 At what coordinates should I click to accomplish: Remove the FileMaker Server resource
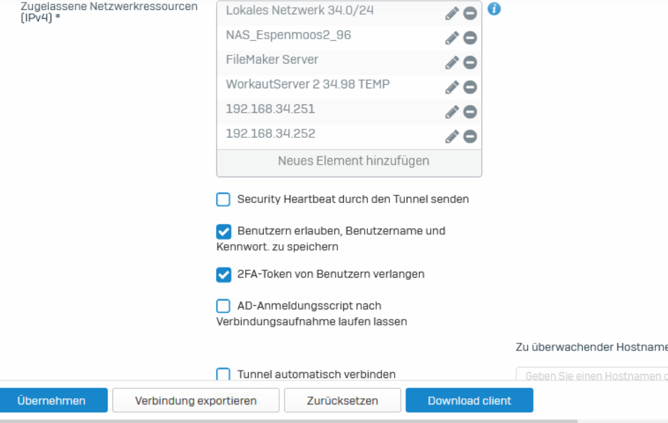coord(470,62)
